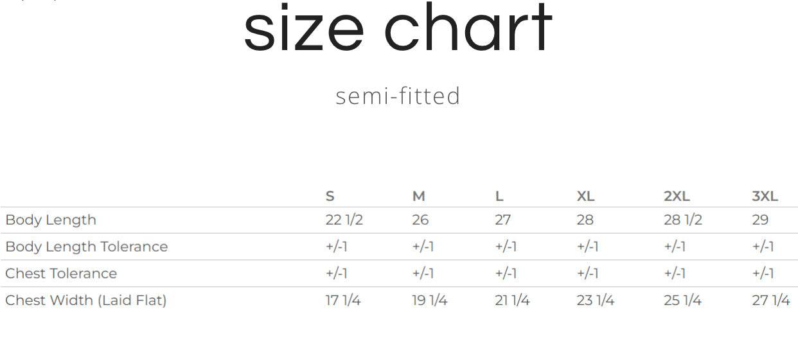The image size is (798, 357).
Task: Click the 17 1/4 chest width value
Action: click(342, 300)
